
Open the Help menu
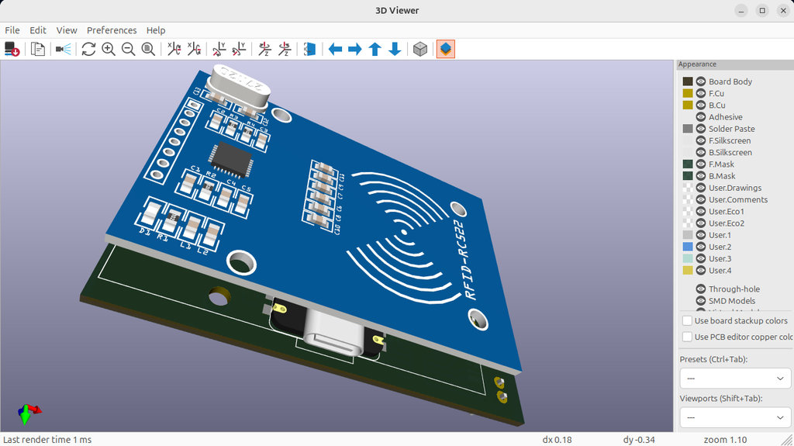click(x=156, y=30)
